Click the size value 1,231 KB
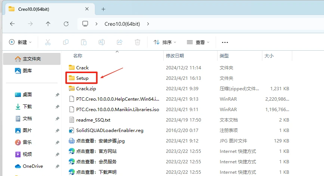 pos(280,89)
